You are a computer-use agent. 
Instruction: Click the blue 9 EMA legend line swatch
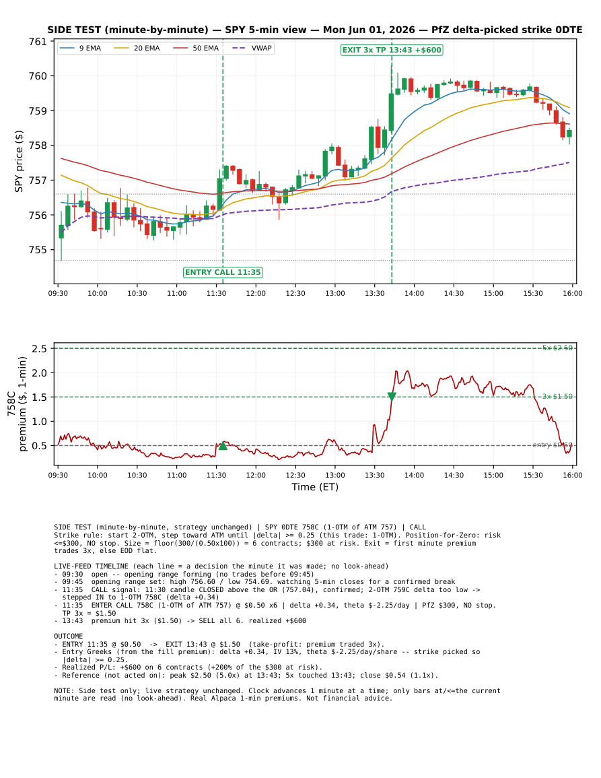(67, 48)
